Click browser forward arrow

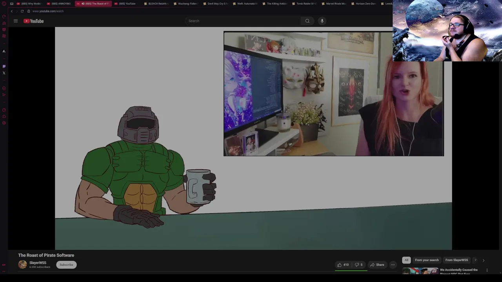16,11
